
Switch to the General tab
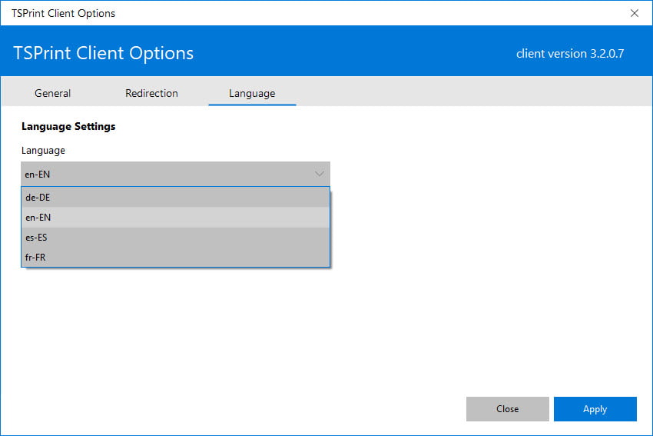[x=52, y=93]
